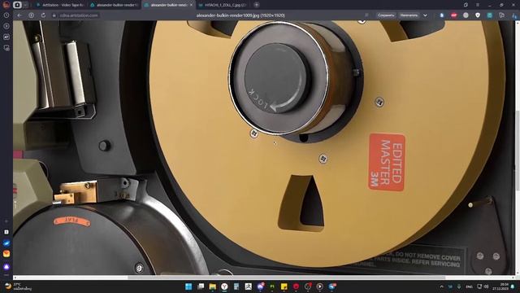520x293 pixels.
Task: Click the ENG language indicator
Action: (469, 286)
